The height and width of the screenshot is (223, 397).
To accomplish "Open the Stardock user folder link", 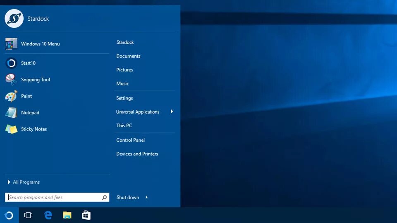I will (x=125, y=42).
